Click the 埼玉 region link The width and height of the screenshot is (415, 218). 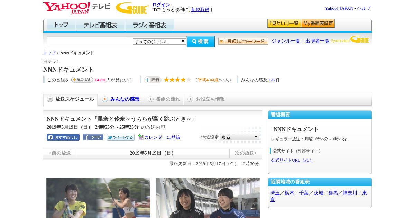point(275,193)
